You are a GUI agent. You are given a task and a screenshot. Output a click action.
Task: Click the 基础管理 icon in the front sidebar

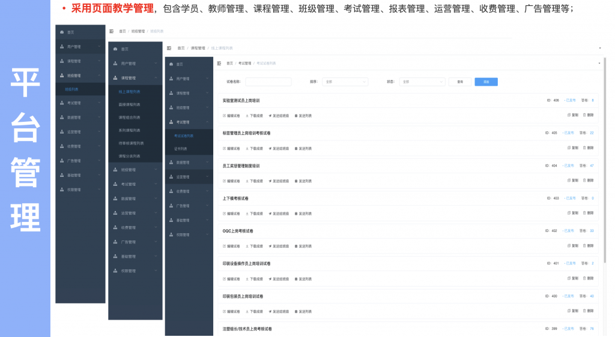point(171,220)
